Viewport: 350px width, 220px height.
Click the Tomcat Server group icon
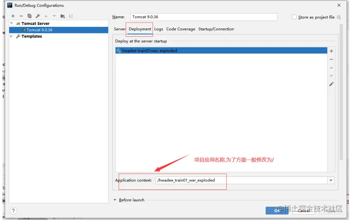[x=18, y=23]
